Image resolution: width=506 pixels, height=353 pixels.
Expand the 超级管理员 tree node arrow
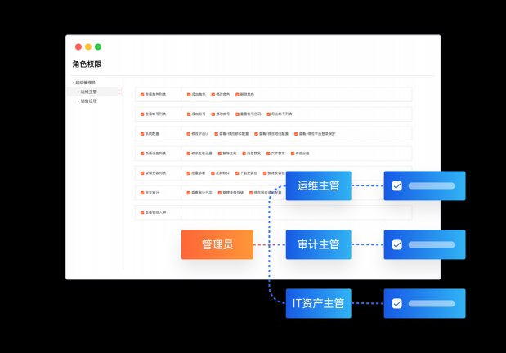[x=74, y=83]
